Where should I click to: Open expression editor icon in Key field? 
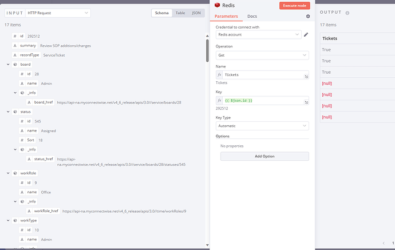[306, 102]
